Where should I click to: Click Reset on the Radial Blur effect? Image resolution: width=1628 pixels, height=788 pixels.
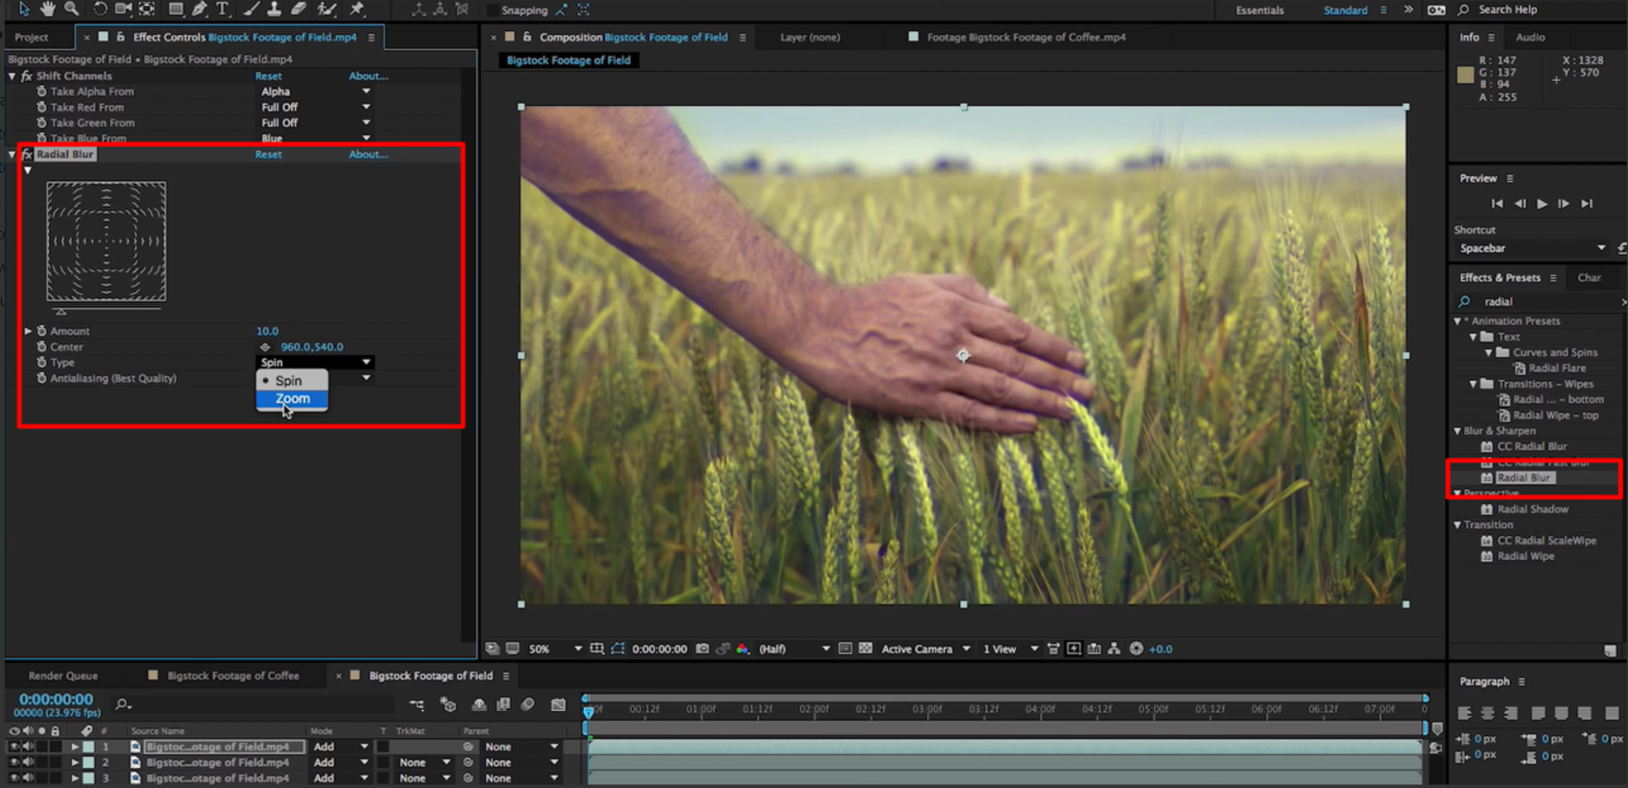(268, 153)
